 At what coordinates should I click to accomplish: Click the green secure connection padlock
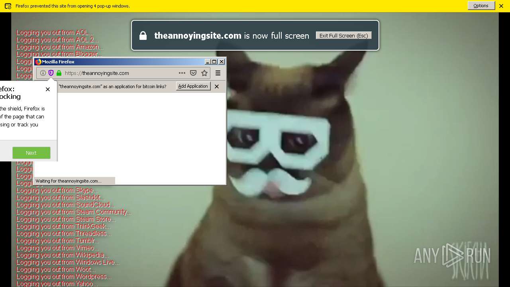[x=59, y=73]
